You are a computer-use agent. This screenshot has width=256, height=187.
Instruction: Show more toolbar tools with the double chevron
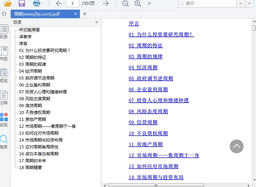coord(149,3)
